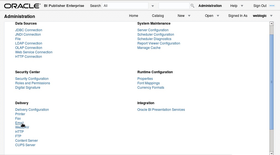
Task: Click the search magnifier icon
Action: [x=192, y=6]
